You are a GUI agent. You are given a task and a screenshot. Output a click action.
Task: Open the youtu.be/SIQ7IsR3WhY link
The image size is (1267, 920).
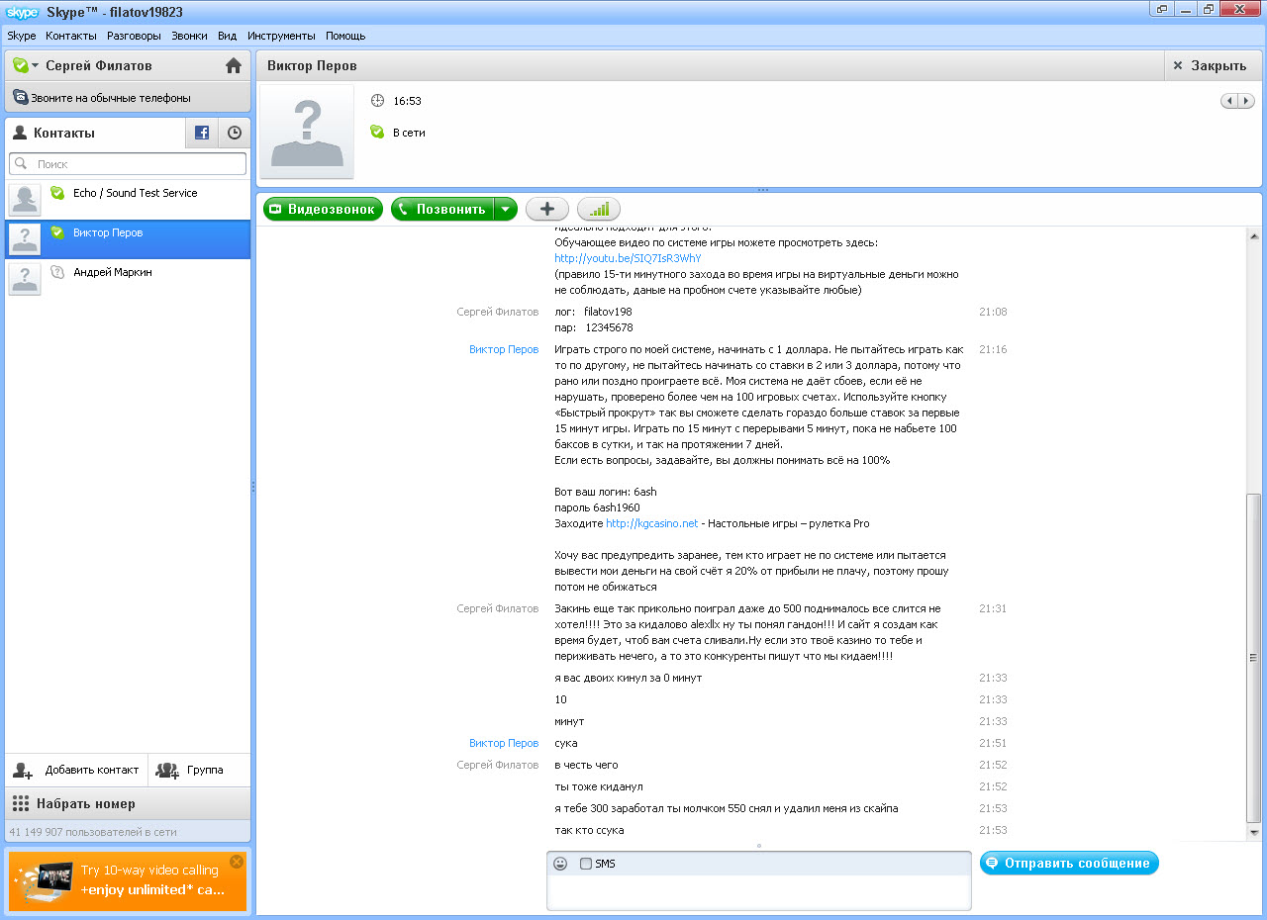[x=628, y=258]
